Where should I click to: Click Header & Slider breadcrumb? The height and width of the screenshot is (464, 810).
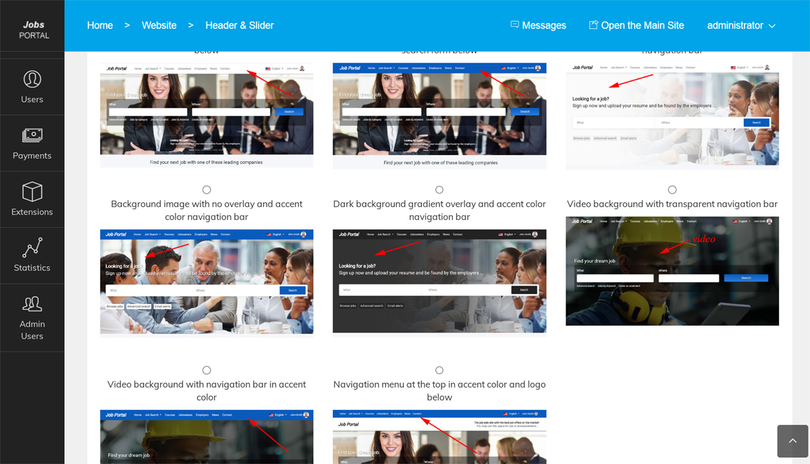[240, 26]
